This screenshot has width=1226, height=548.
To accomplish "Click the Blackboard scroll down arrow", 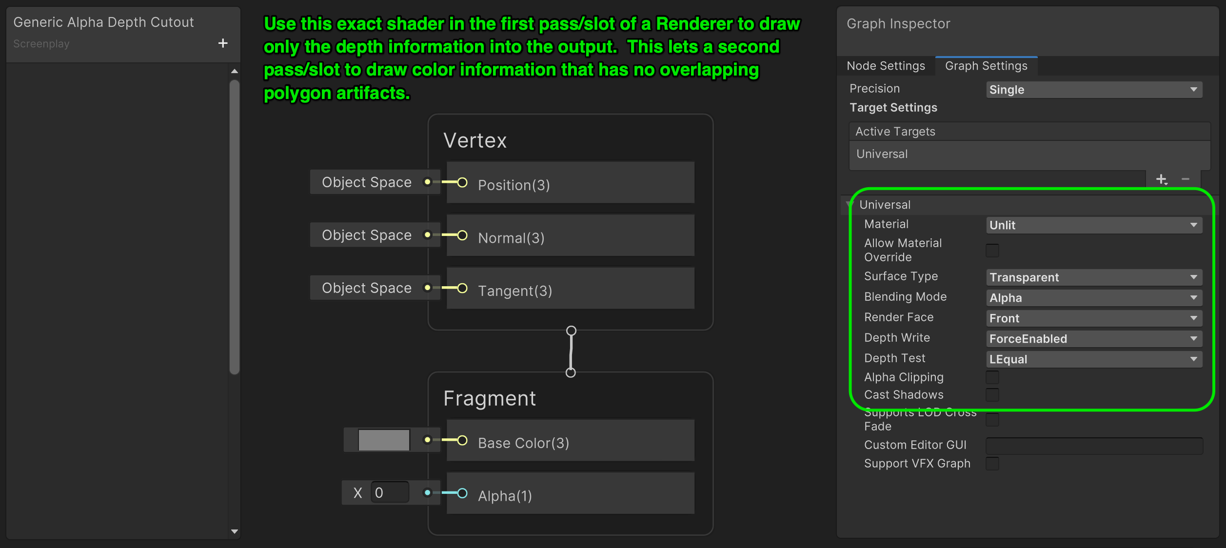I will [x=235, y=531].
